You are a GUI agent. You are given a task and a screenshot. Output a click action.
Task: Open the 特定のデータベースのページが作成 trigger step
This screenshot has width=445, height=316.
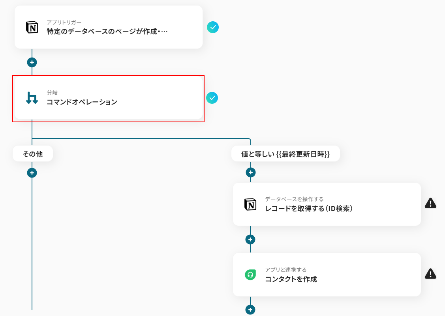click(107, 31)
